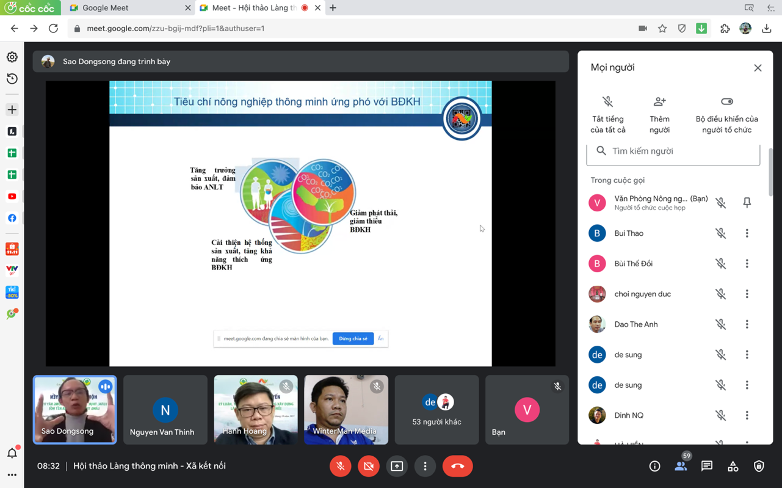Close the Google Meet tab
This screenshot has height=488, width=782.
[187, 8]
